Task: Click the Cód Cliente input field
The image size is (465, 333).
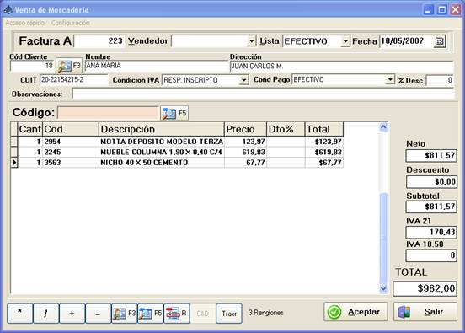Action: tap(32, 66)
